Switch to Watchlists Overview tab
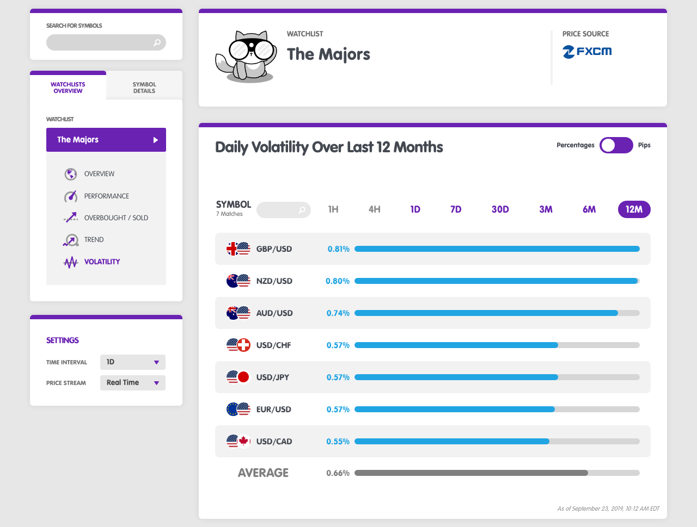Screen dimensions: 697x527 pyautogui.click(x=68, y=88)
